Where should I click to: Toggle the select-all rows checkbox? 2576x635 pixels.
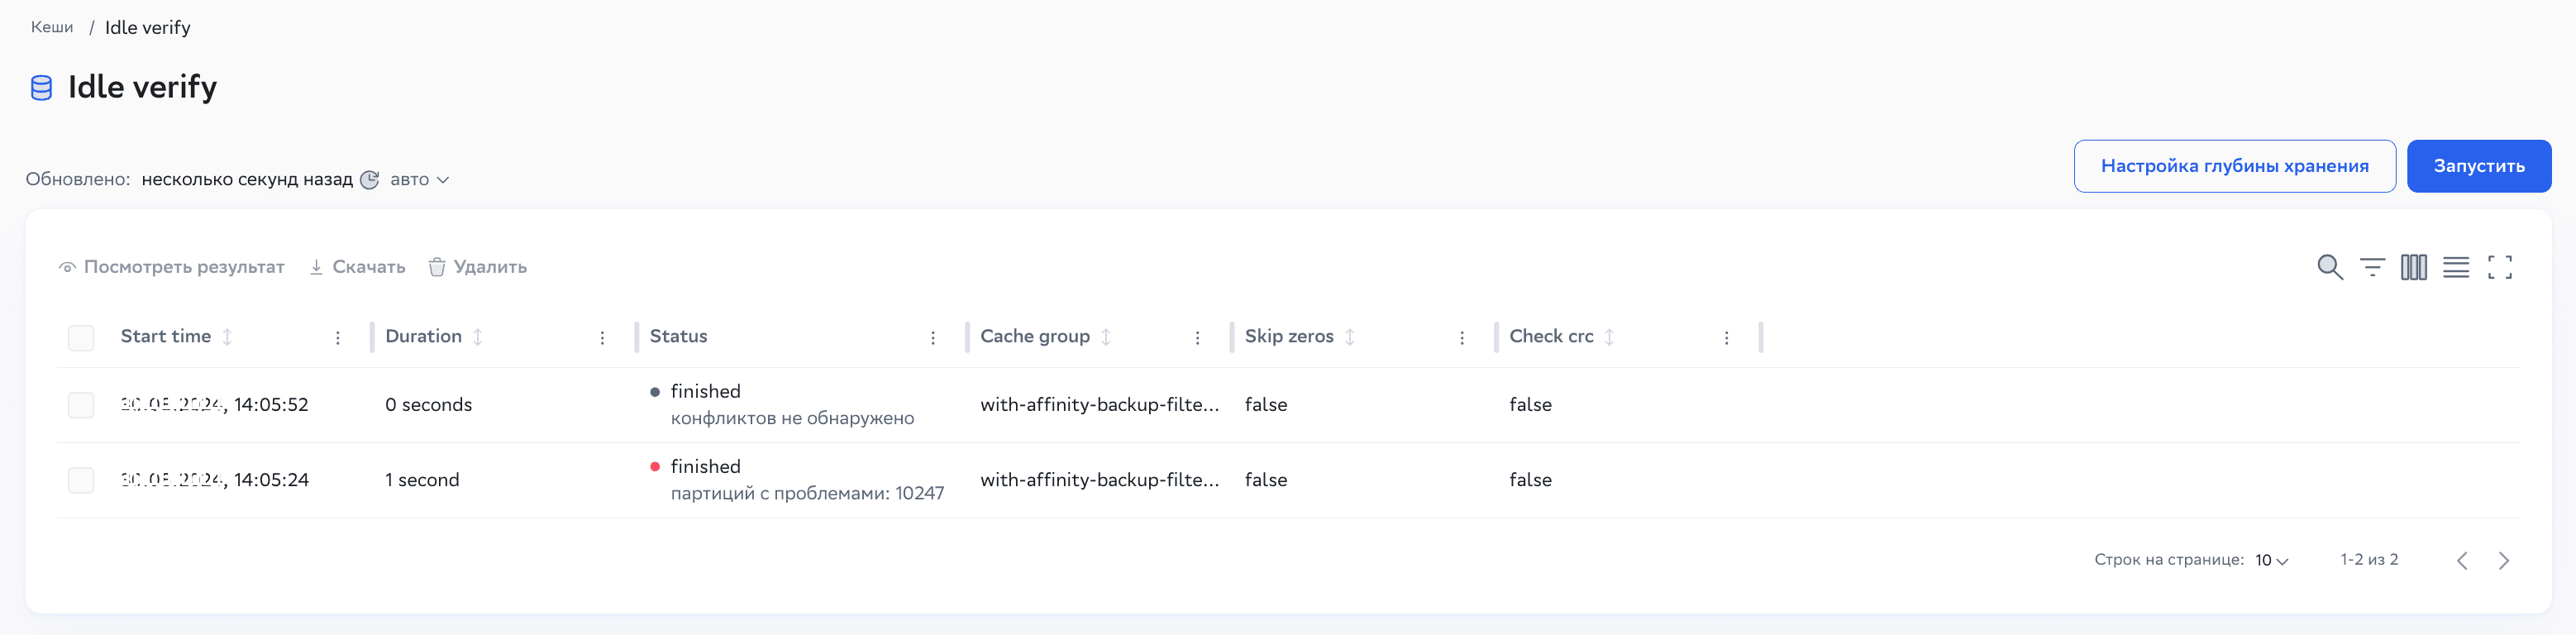pos(81,338)
